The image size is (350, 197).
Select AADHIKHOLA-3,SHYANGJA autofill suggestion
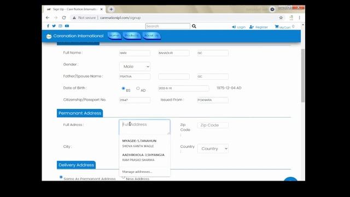click(x=144, y=157)
